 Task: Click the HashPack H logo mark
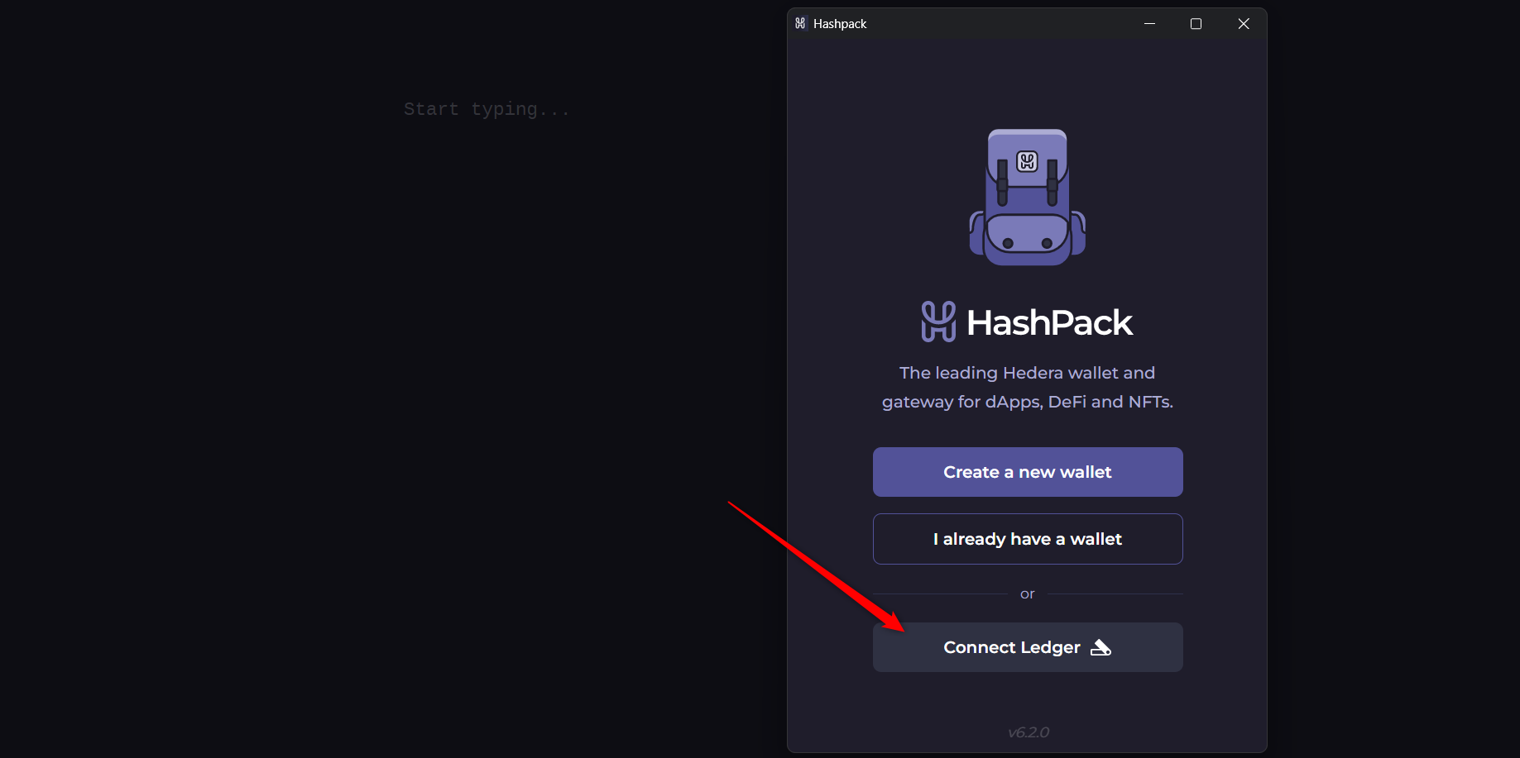pos(938,322)
